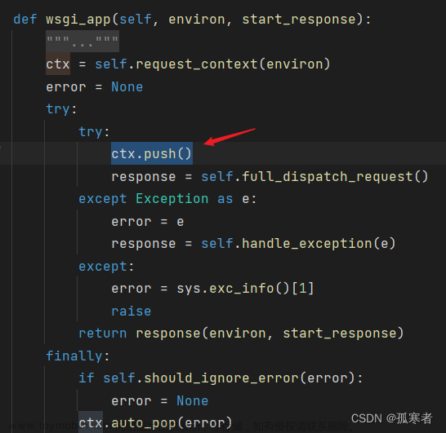Click should_ignore_error method call

tap(233, 378)
